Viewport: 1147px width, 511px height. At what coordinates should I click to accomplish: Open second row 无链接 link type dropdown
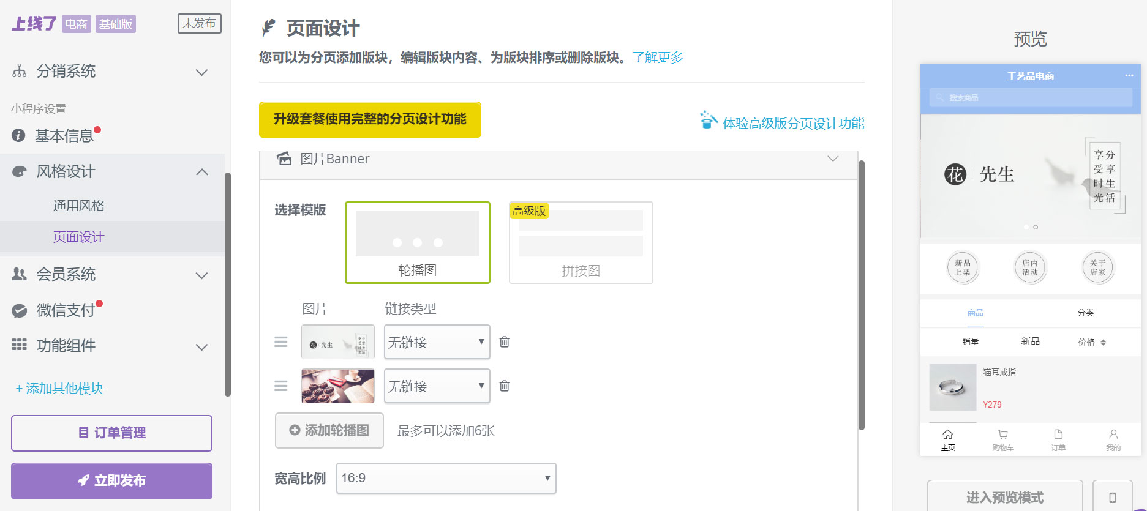click(437, 386)
